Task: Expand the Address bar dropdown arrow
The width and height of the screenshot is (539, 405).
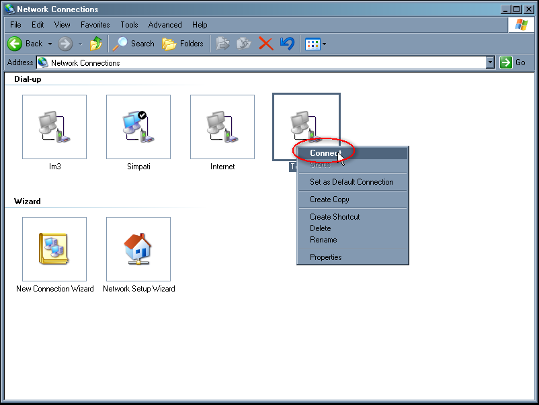Action: pyautogui.click(x=490, y=62)
